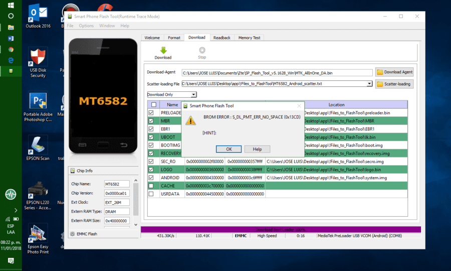Switch to the Memory Test tab
Viewport: 451px width, 271px height.
[249, 38]
